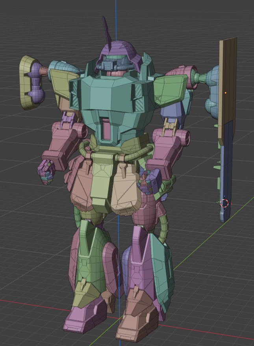Select the green shoulder armor on the right
The width and height of the screenshot is (254, 346).
171,91
